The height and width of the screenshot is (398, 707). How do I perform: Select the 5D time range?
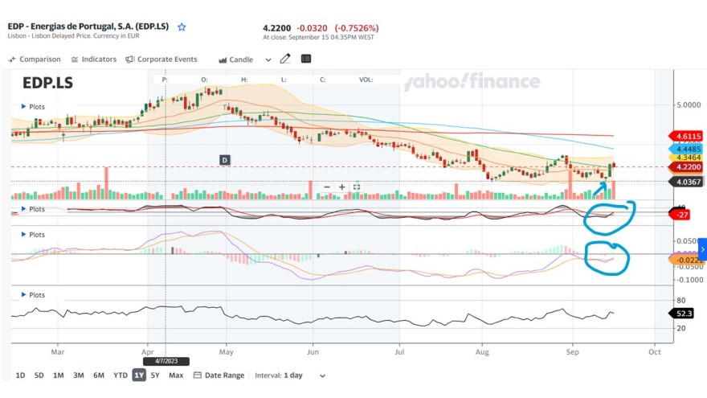coord(39,375)
